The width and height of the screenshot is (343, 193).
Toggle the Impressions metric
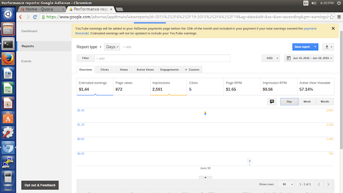168,86
